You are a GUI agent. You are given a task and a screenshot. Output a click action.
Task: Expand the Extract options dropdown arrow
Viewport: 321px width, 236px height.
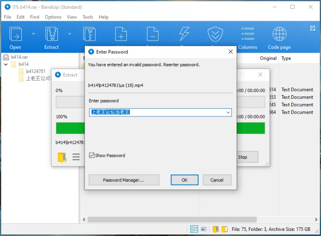click(69, 34)
